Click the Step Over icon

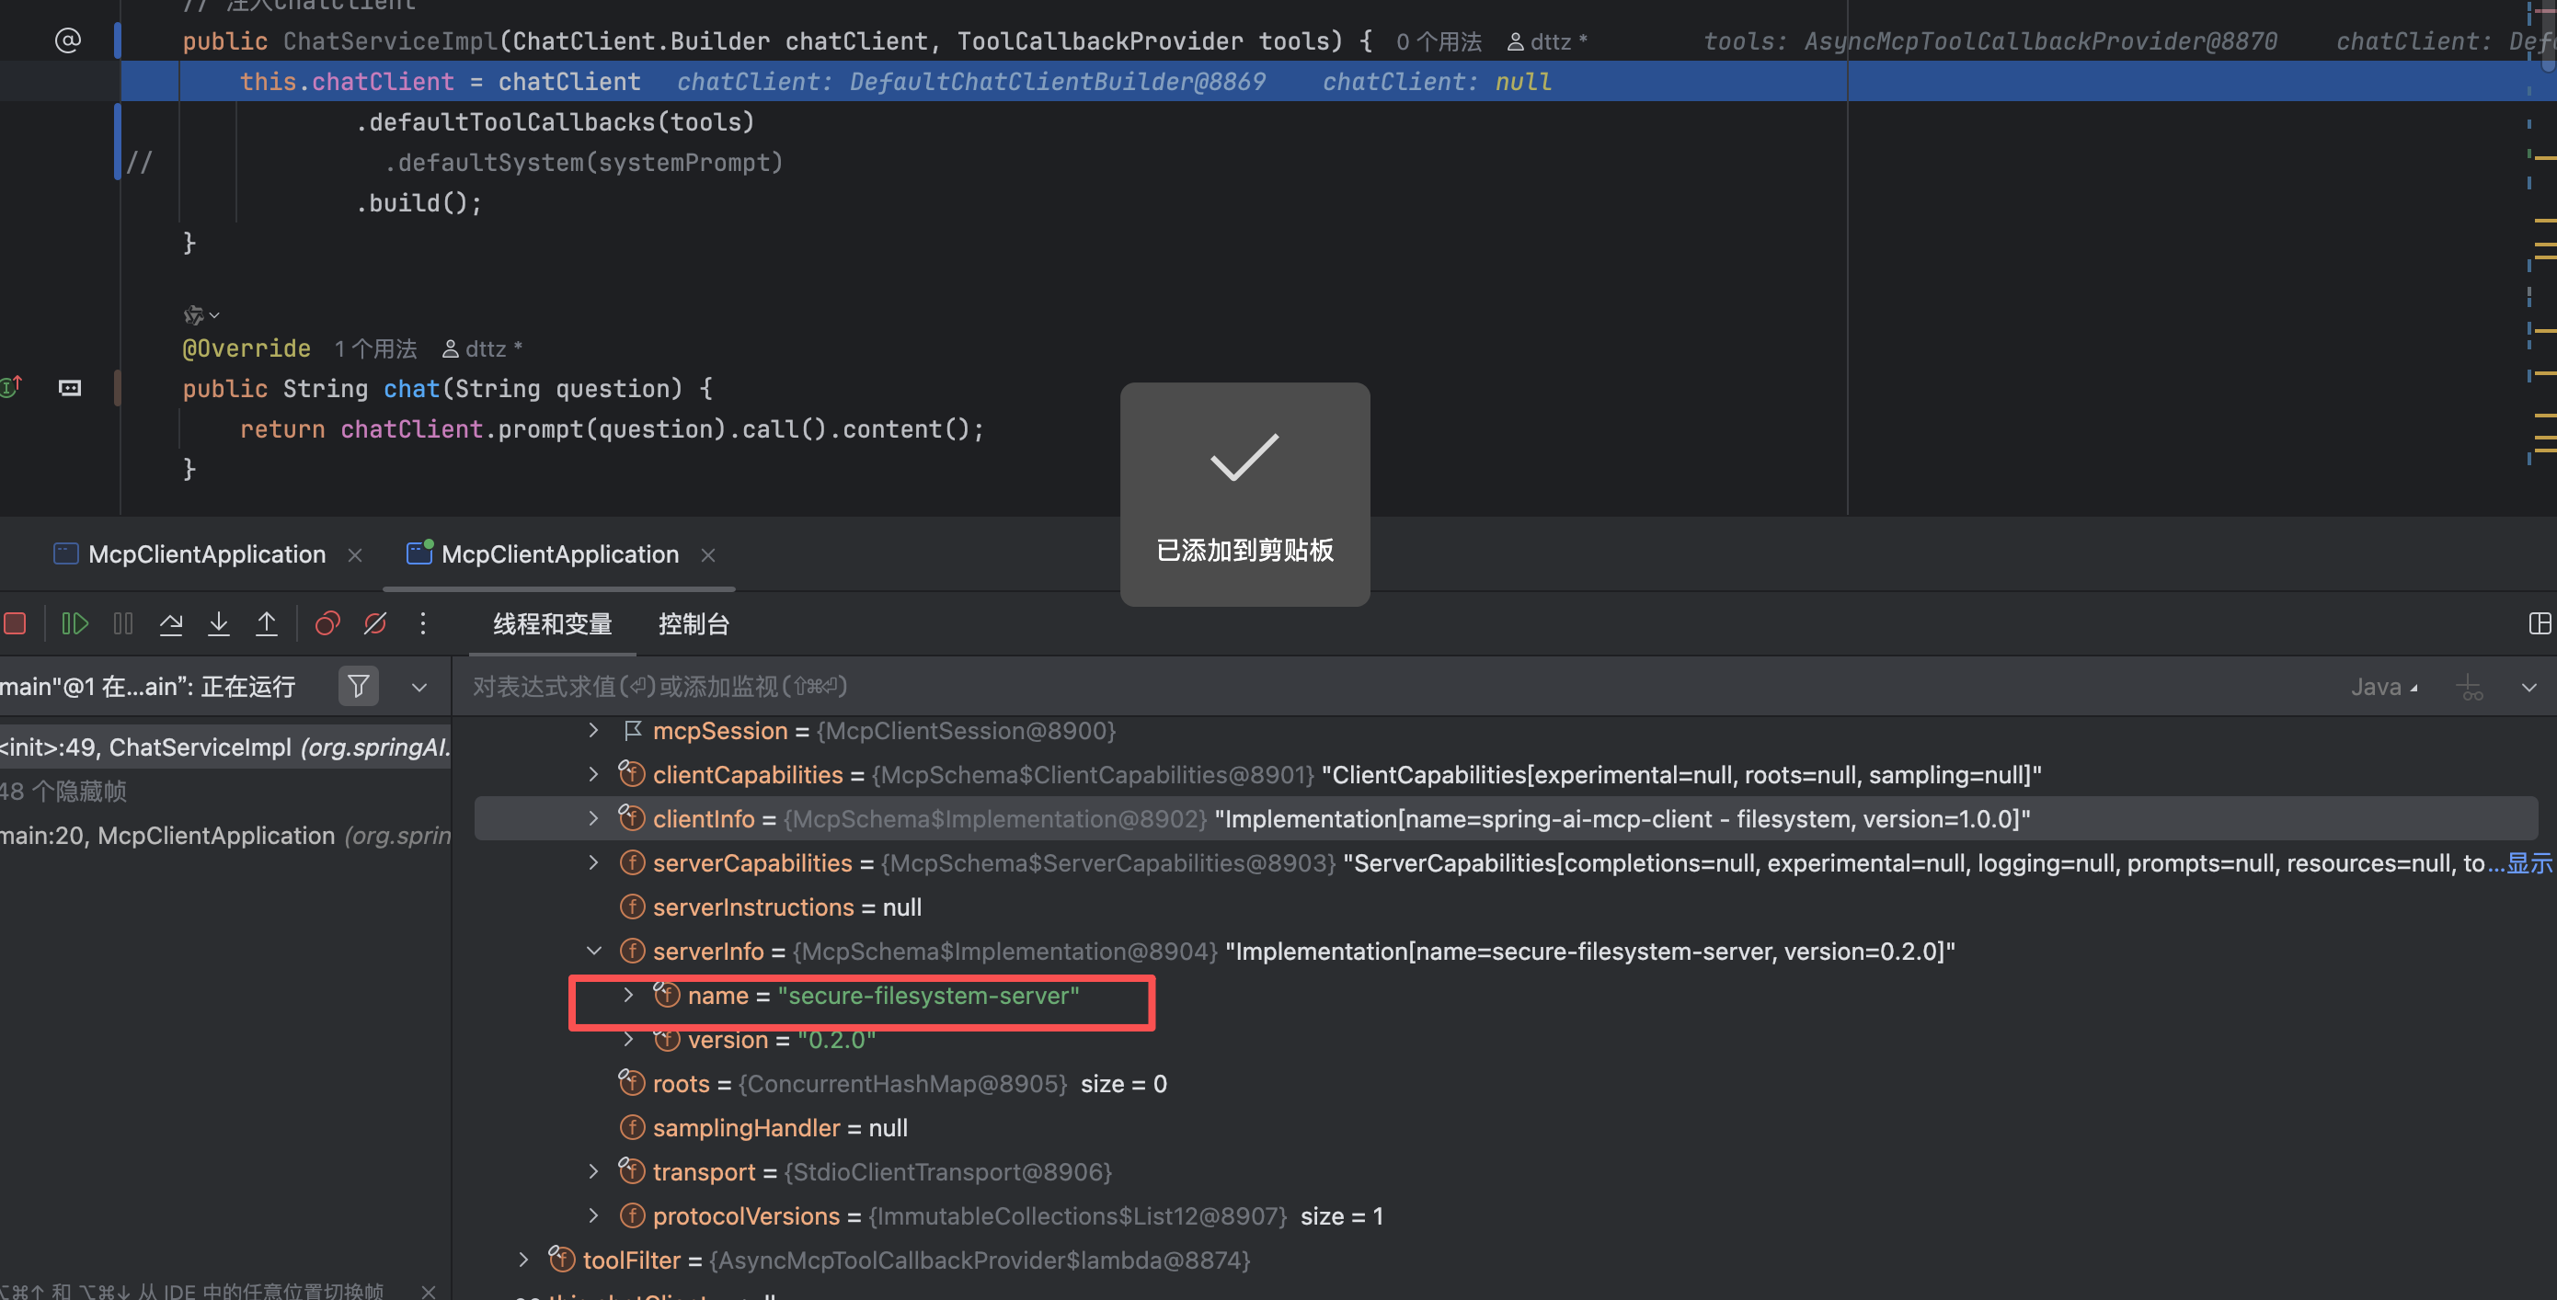171,623
